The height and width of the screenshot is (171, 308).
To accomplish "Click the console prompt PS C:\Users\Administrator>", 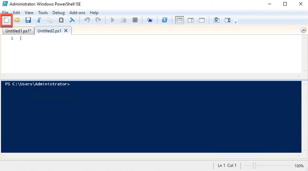I will click(x=37, y=84).
